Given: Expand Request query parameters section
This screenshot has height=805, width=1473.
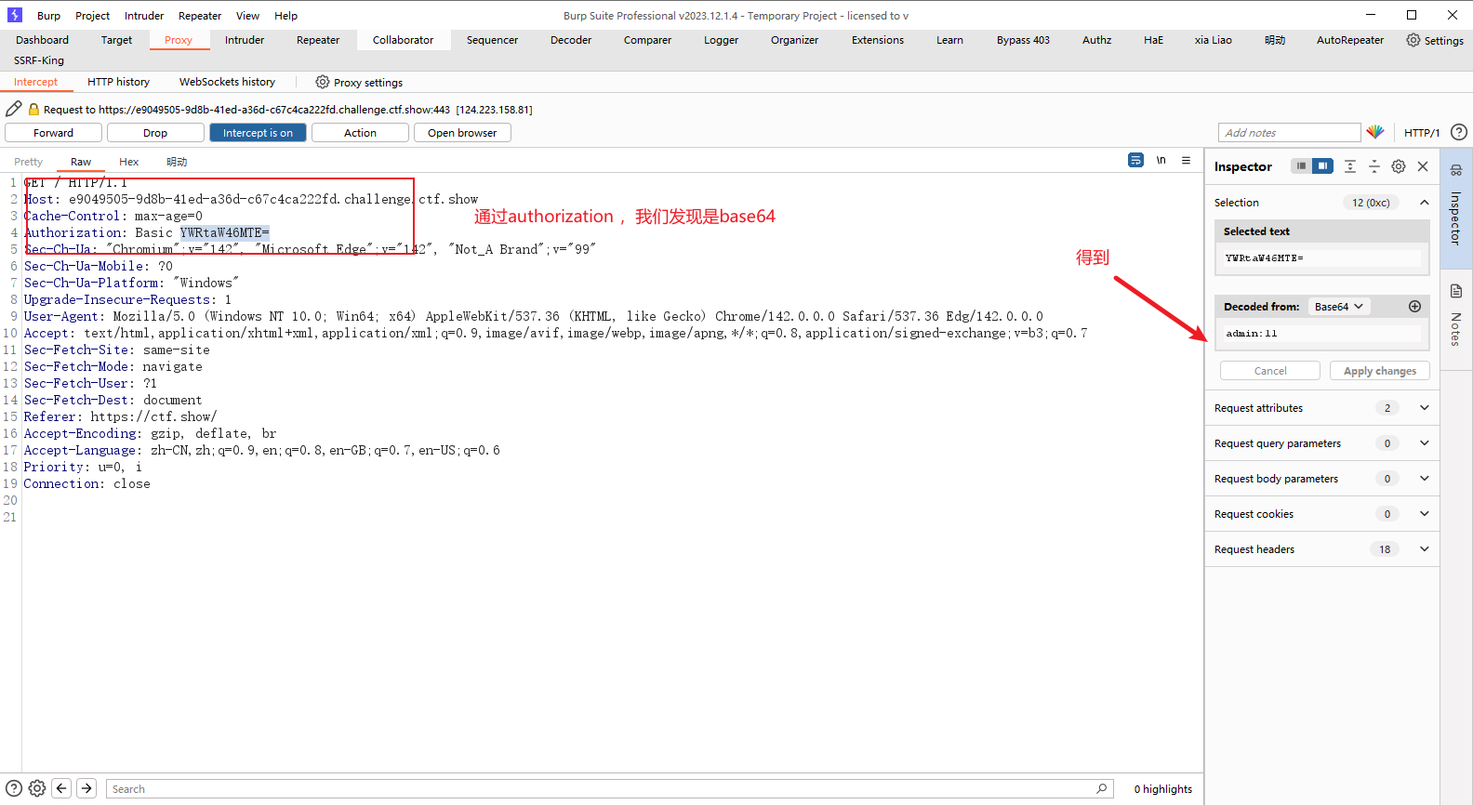Looking at the screenshot, I should point(1424,442).
